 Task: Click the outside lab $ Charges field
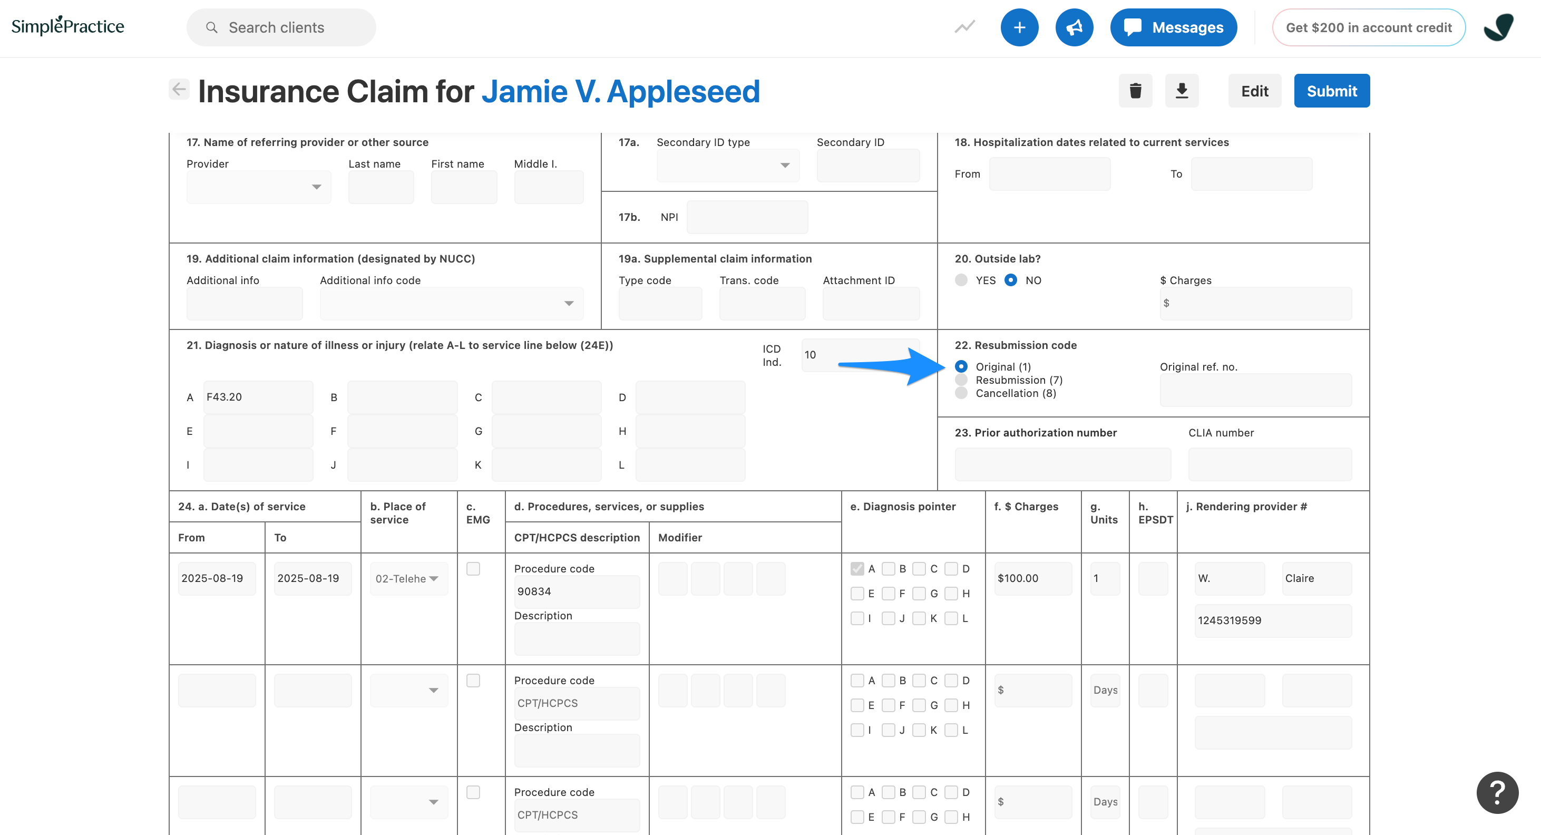(1256, 304)
